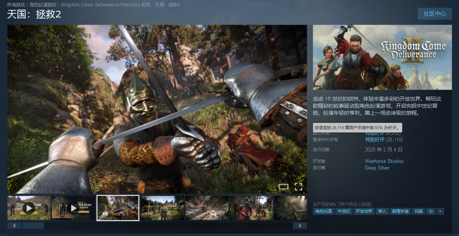The width and height of the screenshot is (459, 236).
Task: Open developer Warhorse Studios page
Action: [x=384, y=161]
